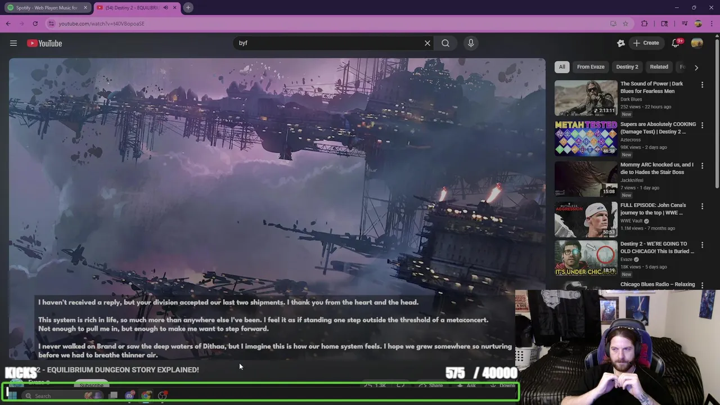The height and width of the screenshot is (405, 720).
Task: Open the Aztecross channel name
Action: (x=631, y=139)
